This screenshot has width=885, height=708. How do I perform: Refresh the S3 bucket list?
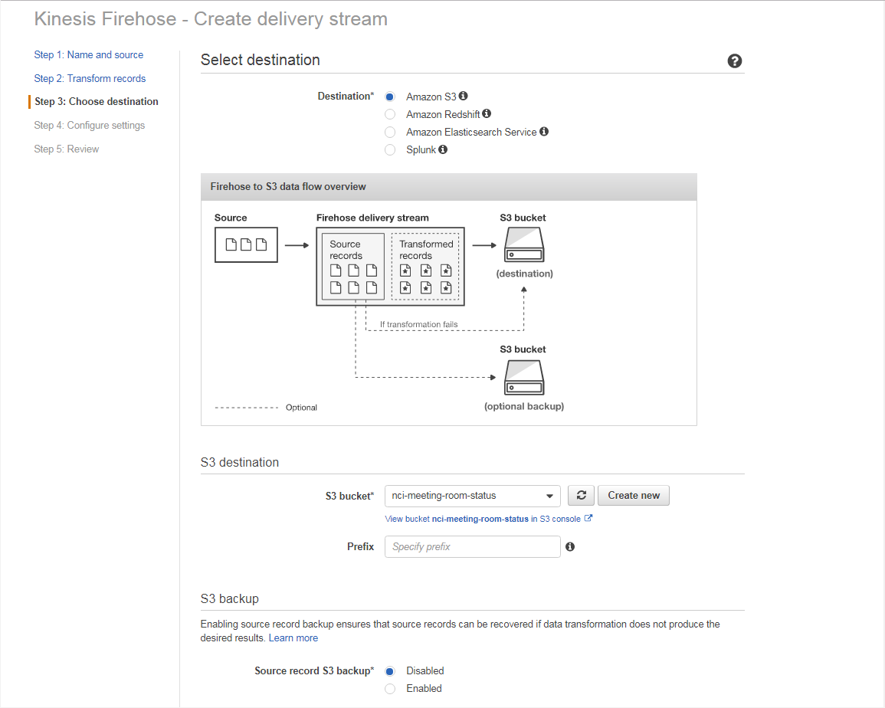(x=581, y=495)
